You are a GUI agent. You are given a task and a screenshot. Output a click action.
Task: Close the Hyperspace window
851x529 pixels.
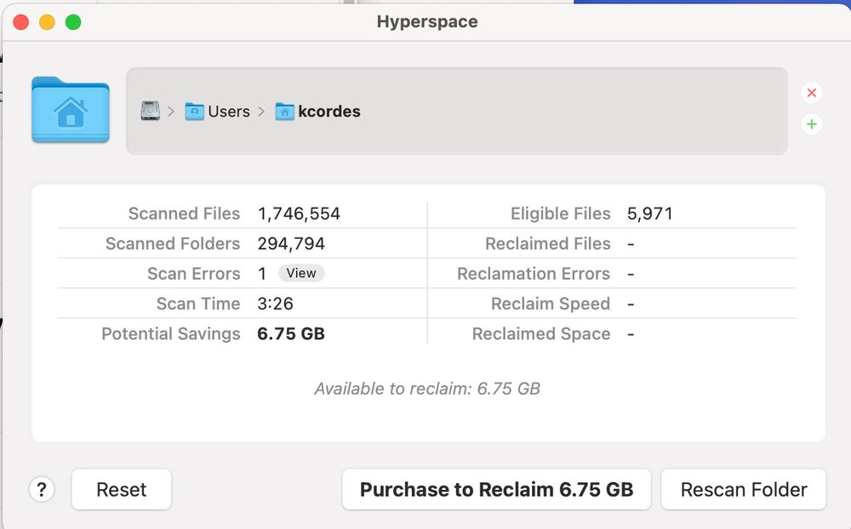tap(21, 22)
